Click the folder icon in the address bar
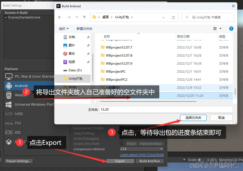Image resolution: width=243 pixels, height=171 pixels. (94, 17)
